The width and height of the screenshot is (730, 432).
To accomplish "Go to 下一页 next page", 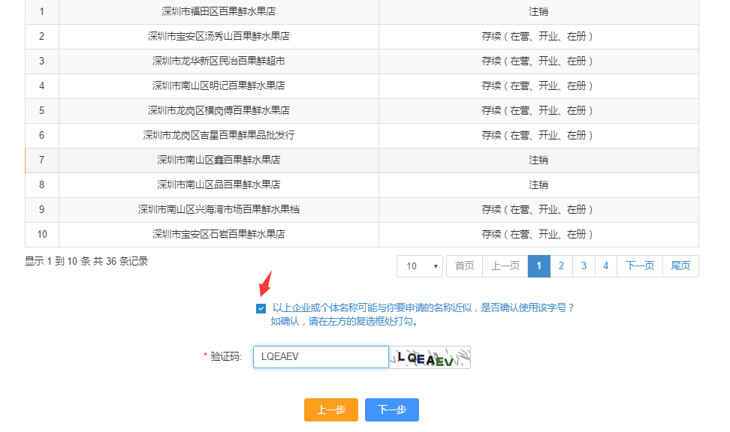I will (640, 266).
